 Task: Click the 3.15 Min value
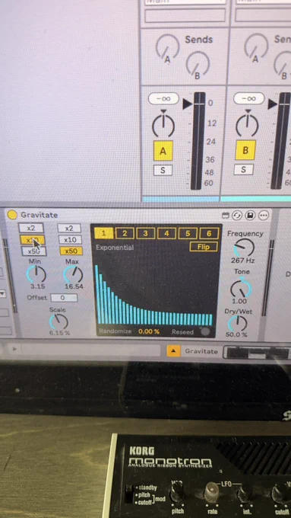[37, 286]
